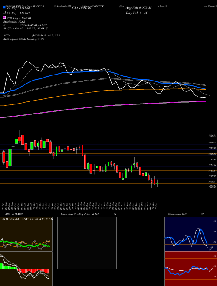Select the "50 Day = 1164.27" text
217x286 pixels.
pyautogui.click(x=18, y=13)
